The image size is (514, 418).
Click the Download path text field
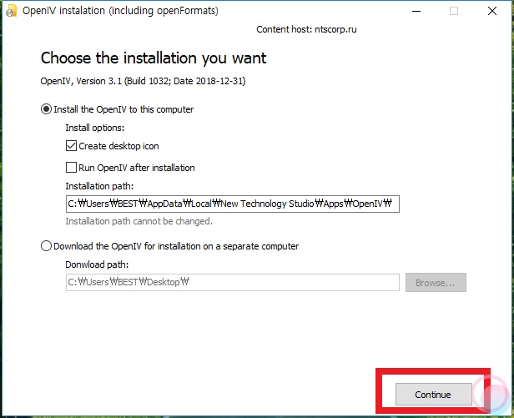click(x=233, y=282)
